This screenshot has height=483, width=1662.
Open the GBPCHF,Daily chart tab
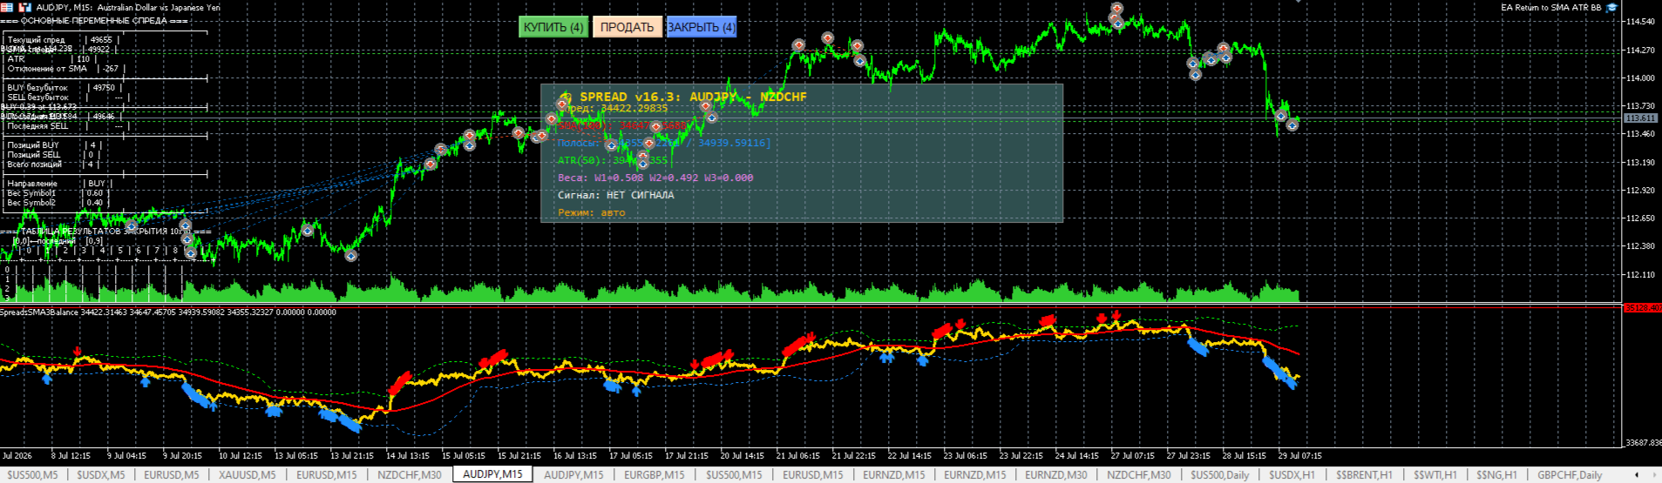[x=1570, y=475]
